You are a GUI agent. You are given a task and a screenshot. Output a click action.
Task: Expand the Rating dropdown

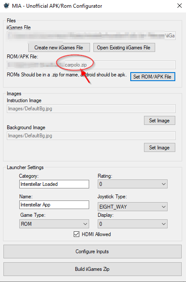[132, 184]
